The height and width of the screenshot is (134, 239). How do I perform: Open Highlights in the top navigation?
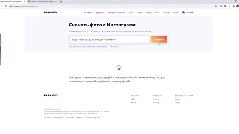coord(100,12)
